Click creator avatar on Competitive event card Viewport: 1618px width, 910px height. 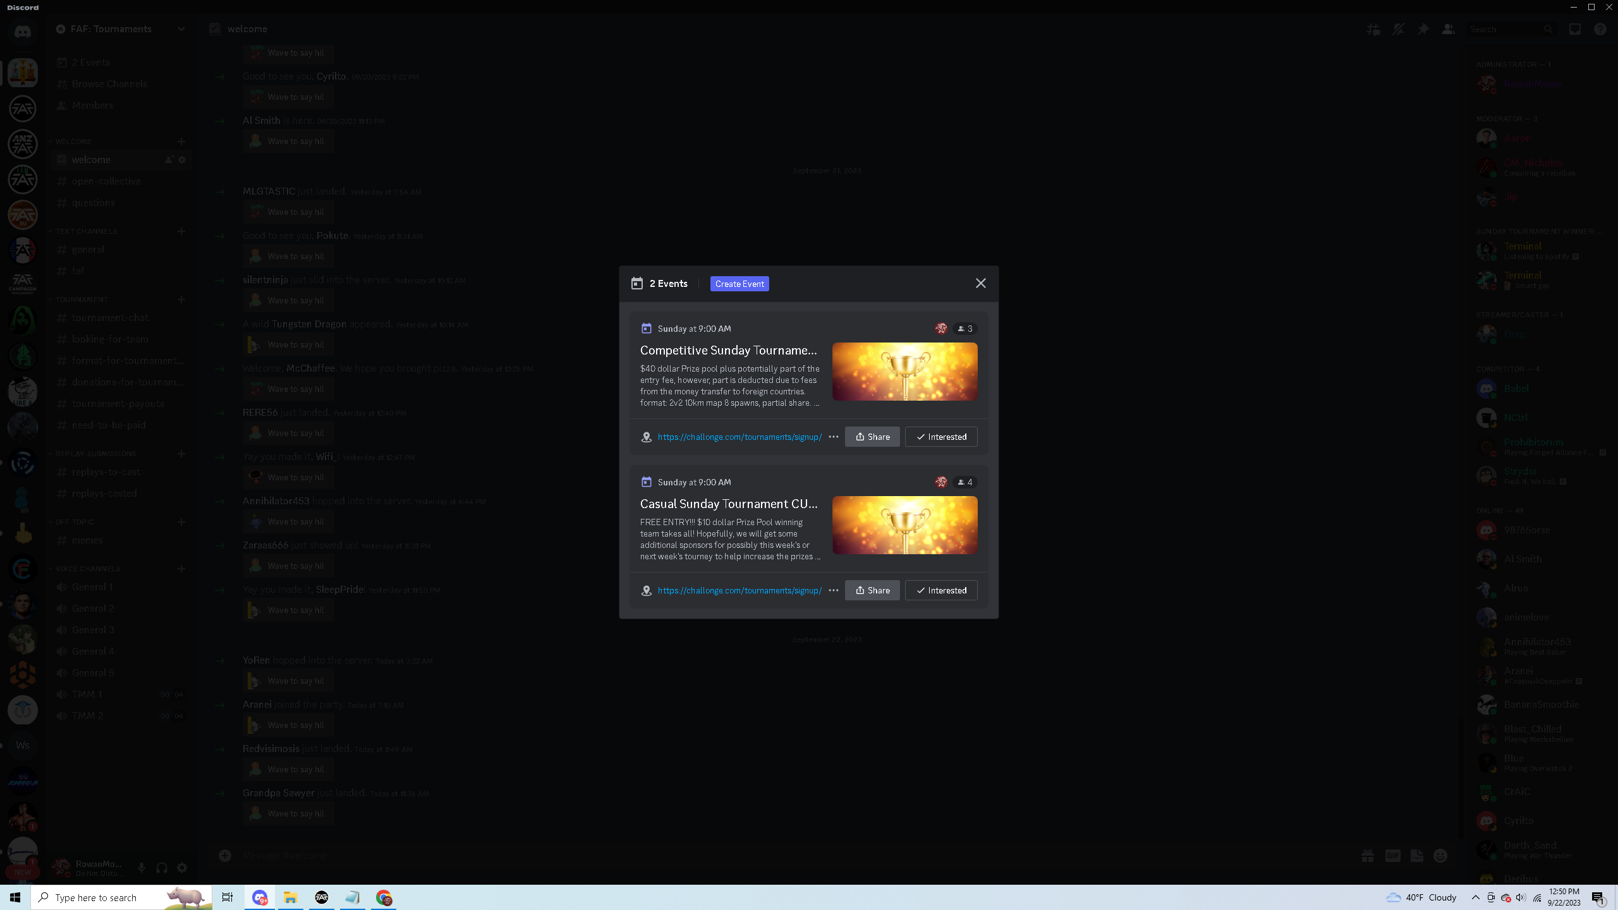click(x=941, y=329)
